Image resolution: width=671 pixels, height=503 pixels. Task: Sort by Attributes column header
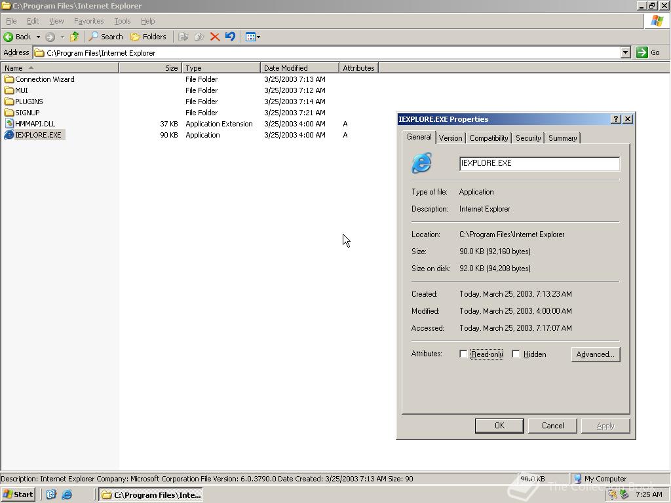click(x=358, y=68)
